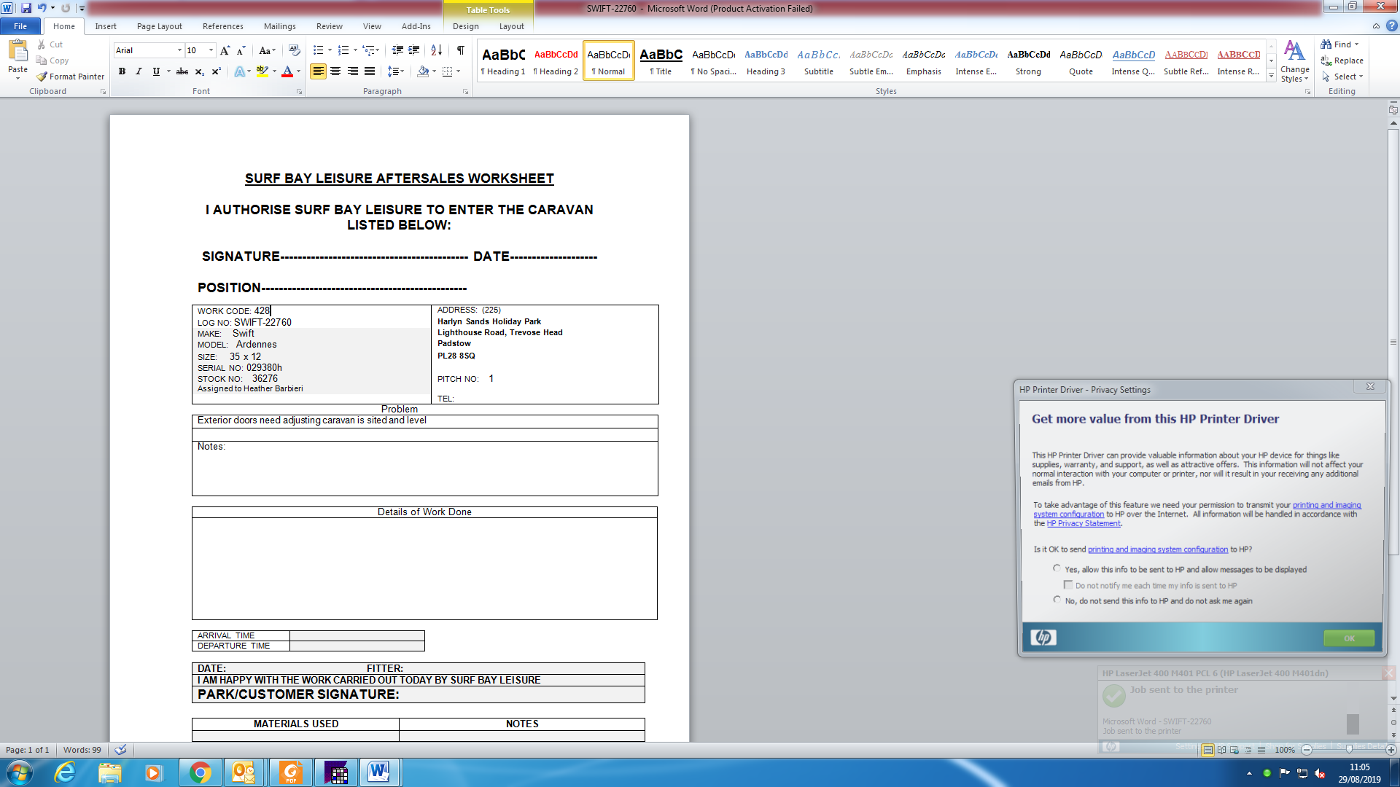Toggle the bulleted list icon

(318, 50)
